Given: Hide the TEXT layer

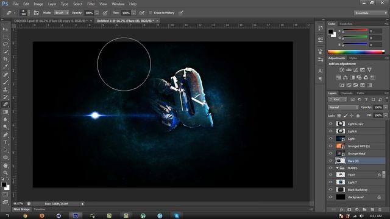Looking at the screenshot, I should pyautogui.click(x=330, y=175).
